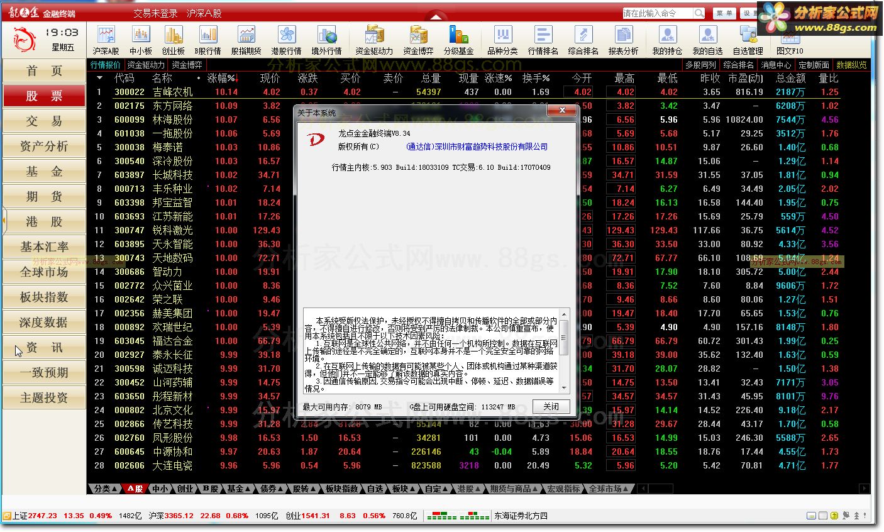The width and height of the screenshot is (884, 532).
Task: Open the 资金博弈 toolbar icon
Action: [x=418, y=40]
